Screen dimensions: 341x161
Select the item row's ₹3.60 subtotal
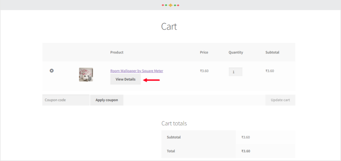coord(270,71)
